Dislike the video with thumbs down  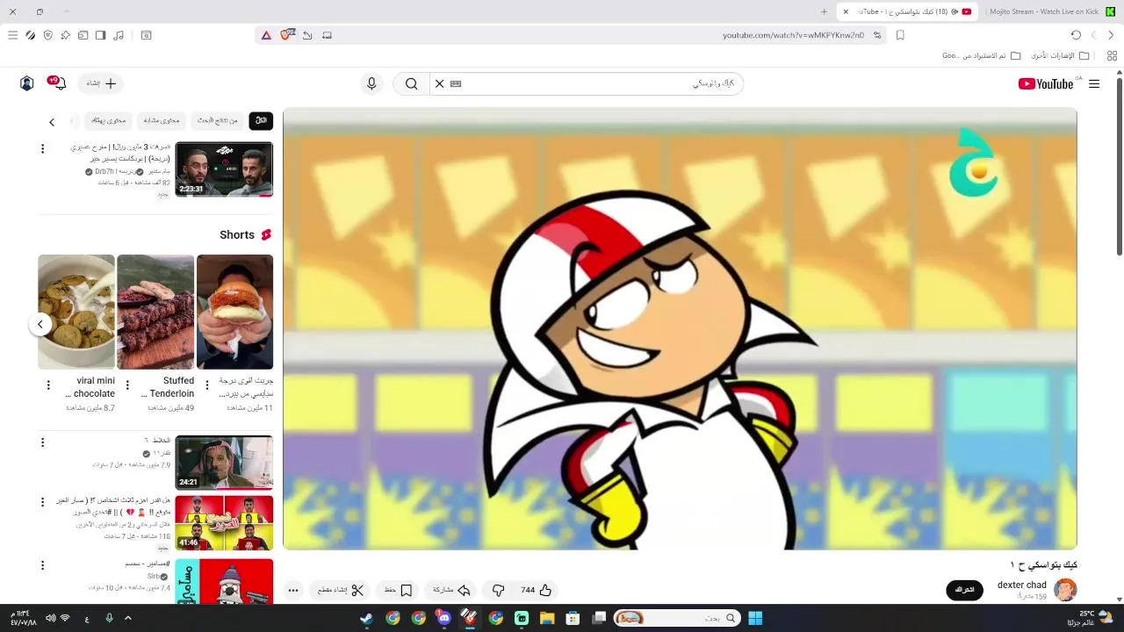498,590
